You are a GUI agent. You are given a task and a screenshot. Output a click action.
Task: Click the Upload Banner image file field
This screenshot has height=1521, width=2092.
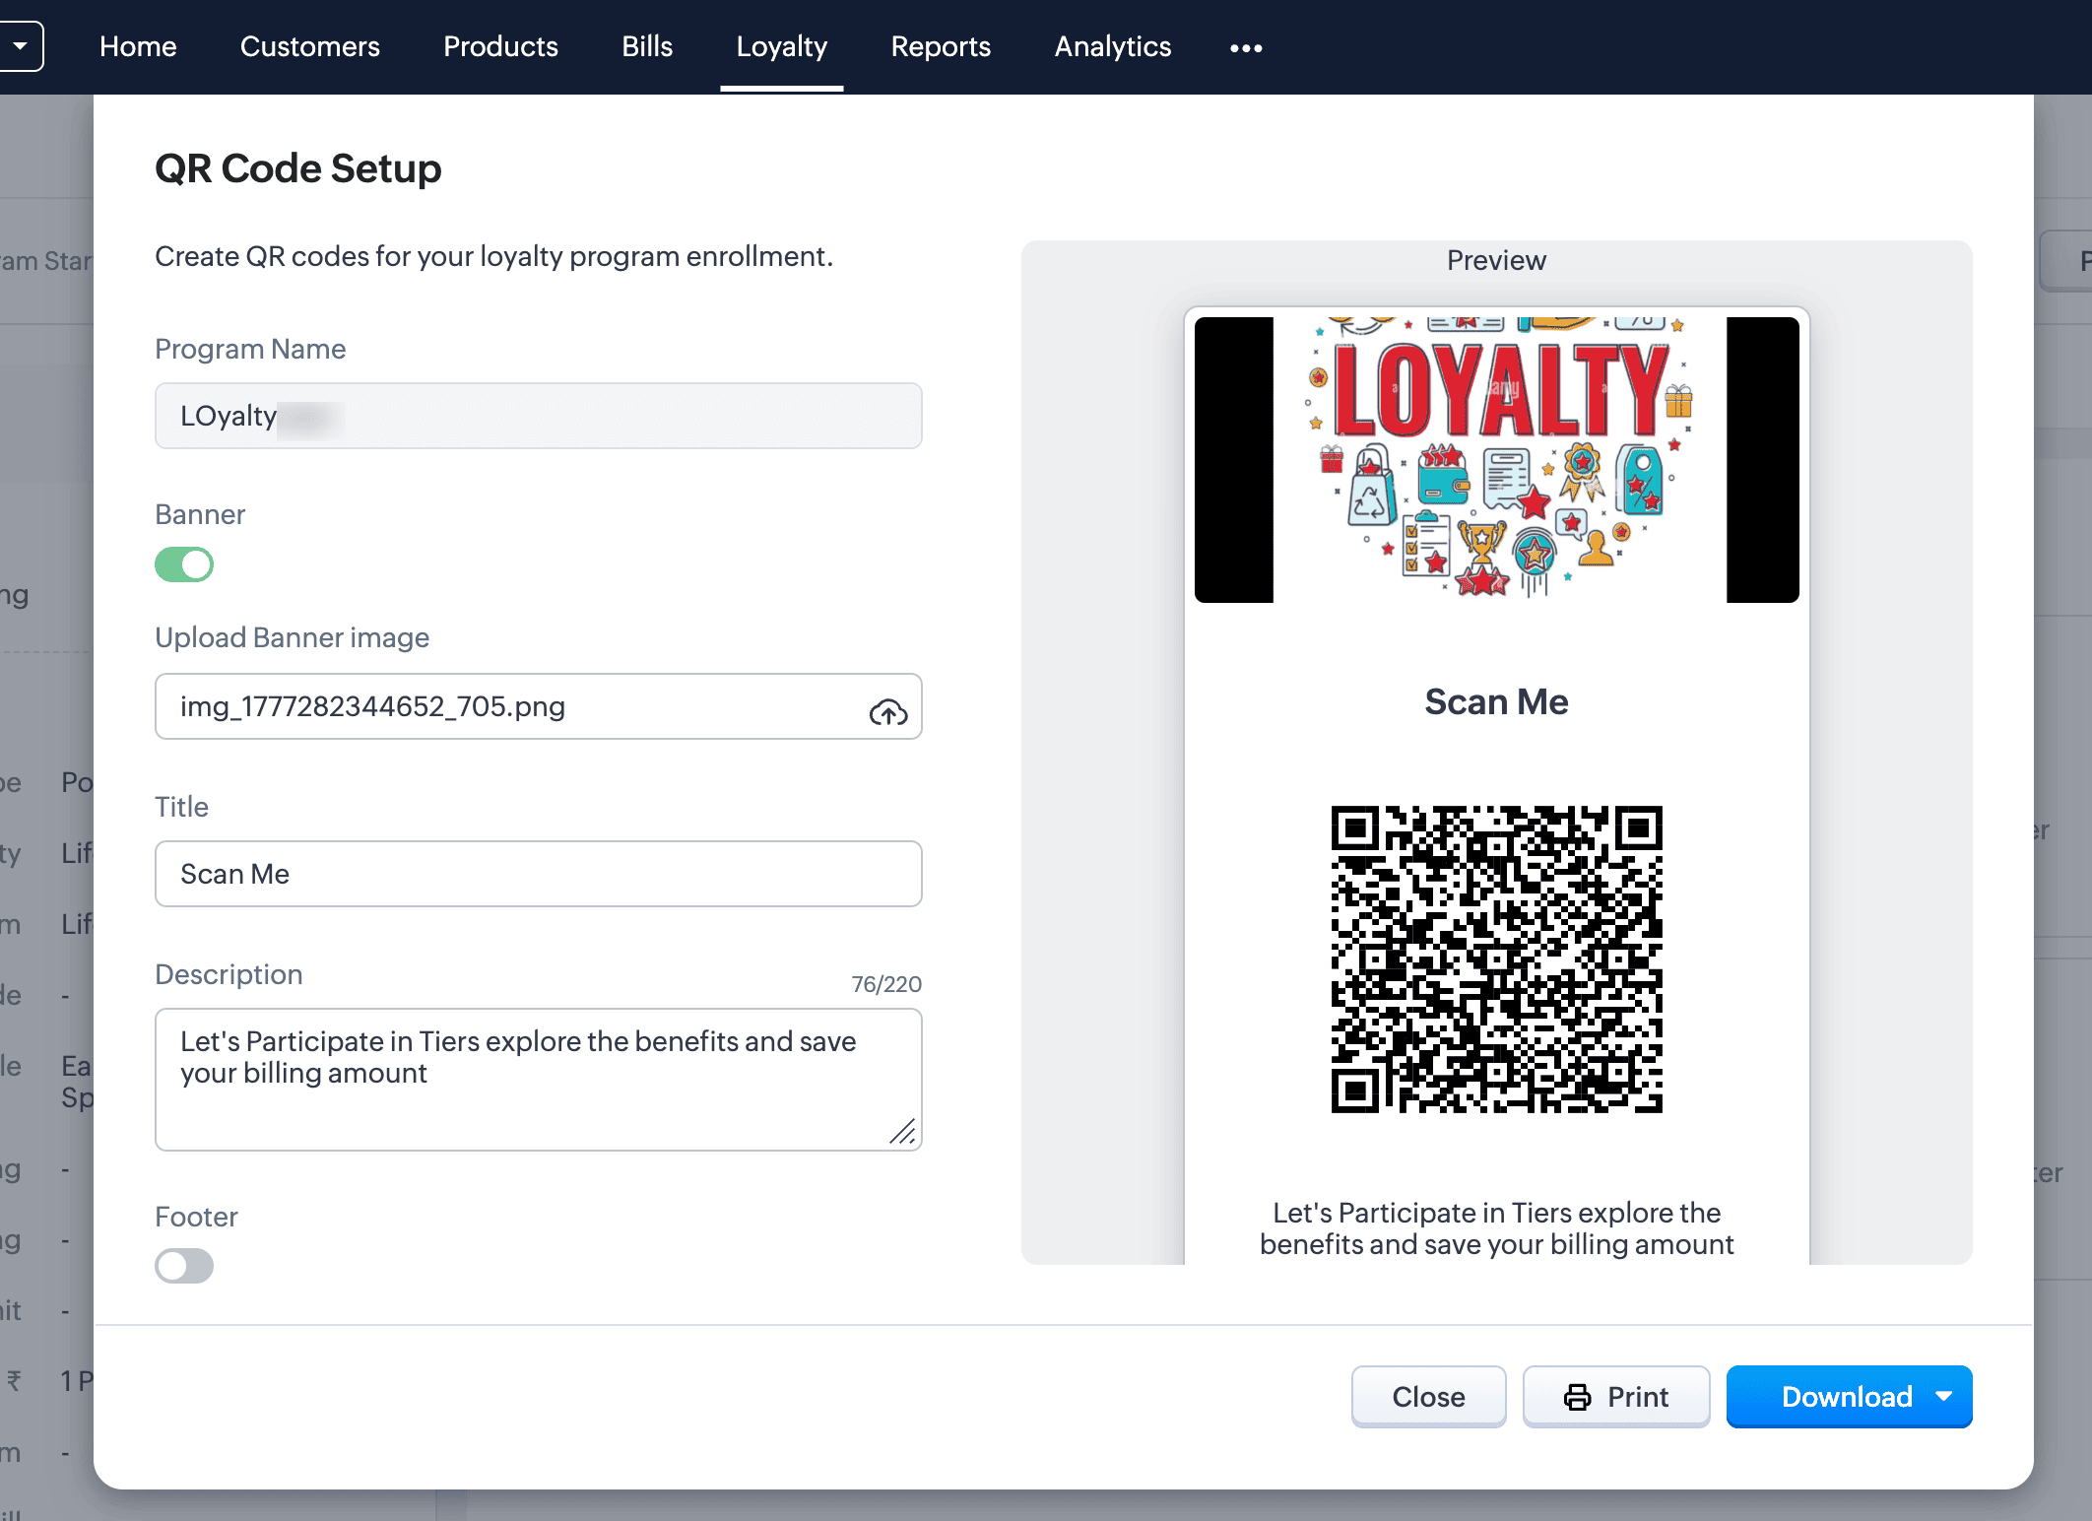pos(539,706)
